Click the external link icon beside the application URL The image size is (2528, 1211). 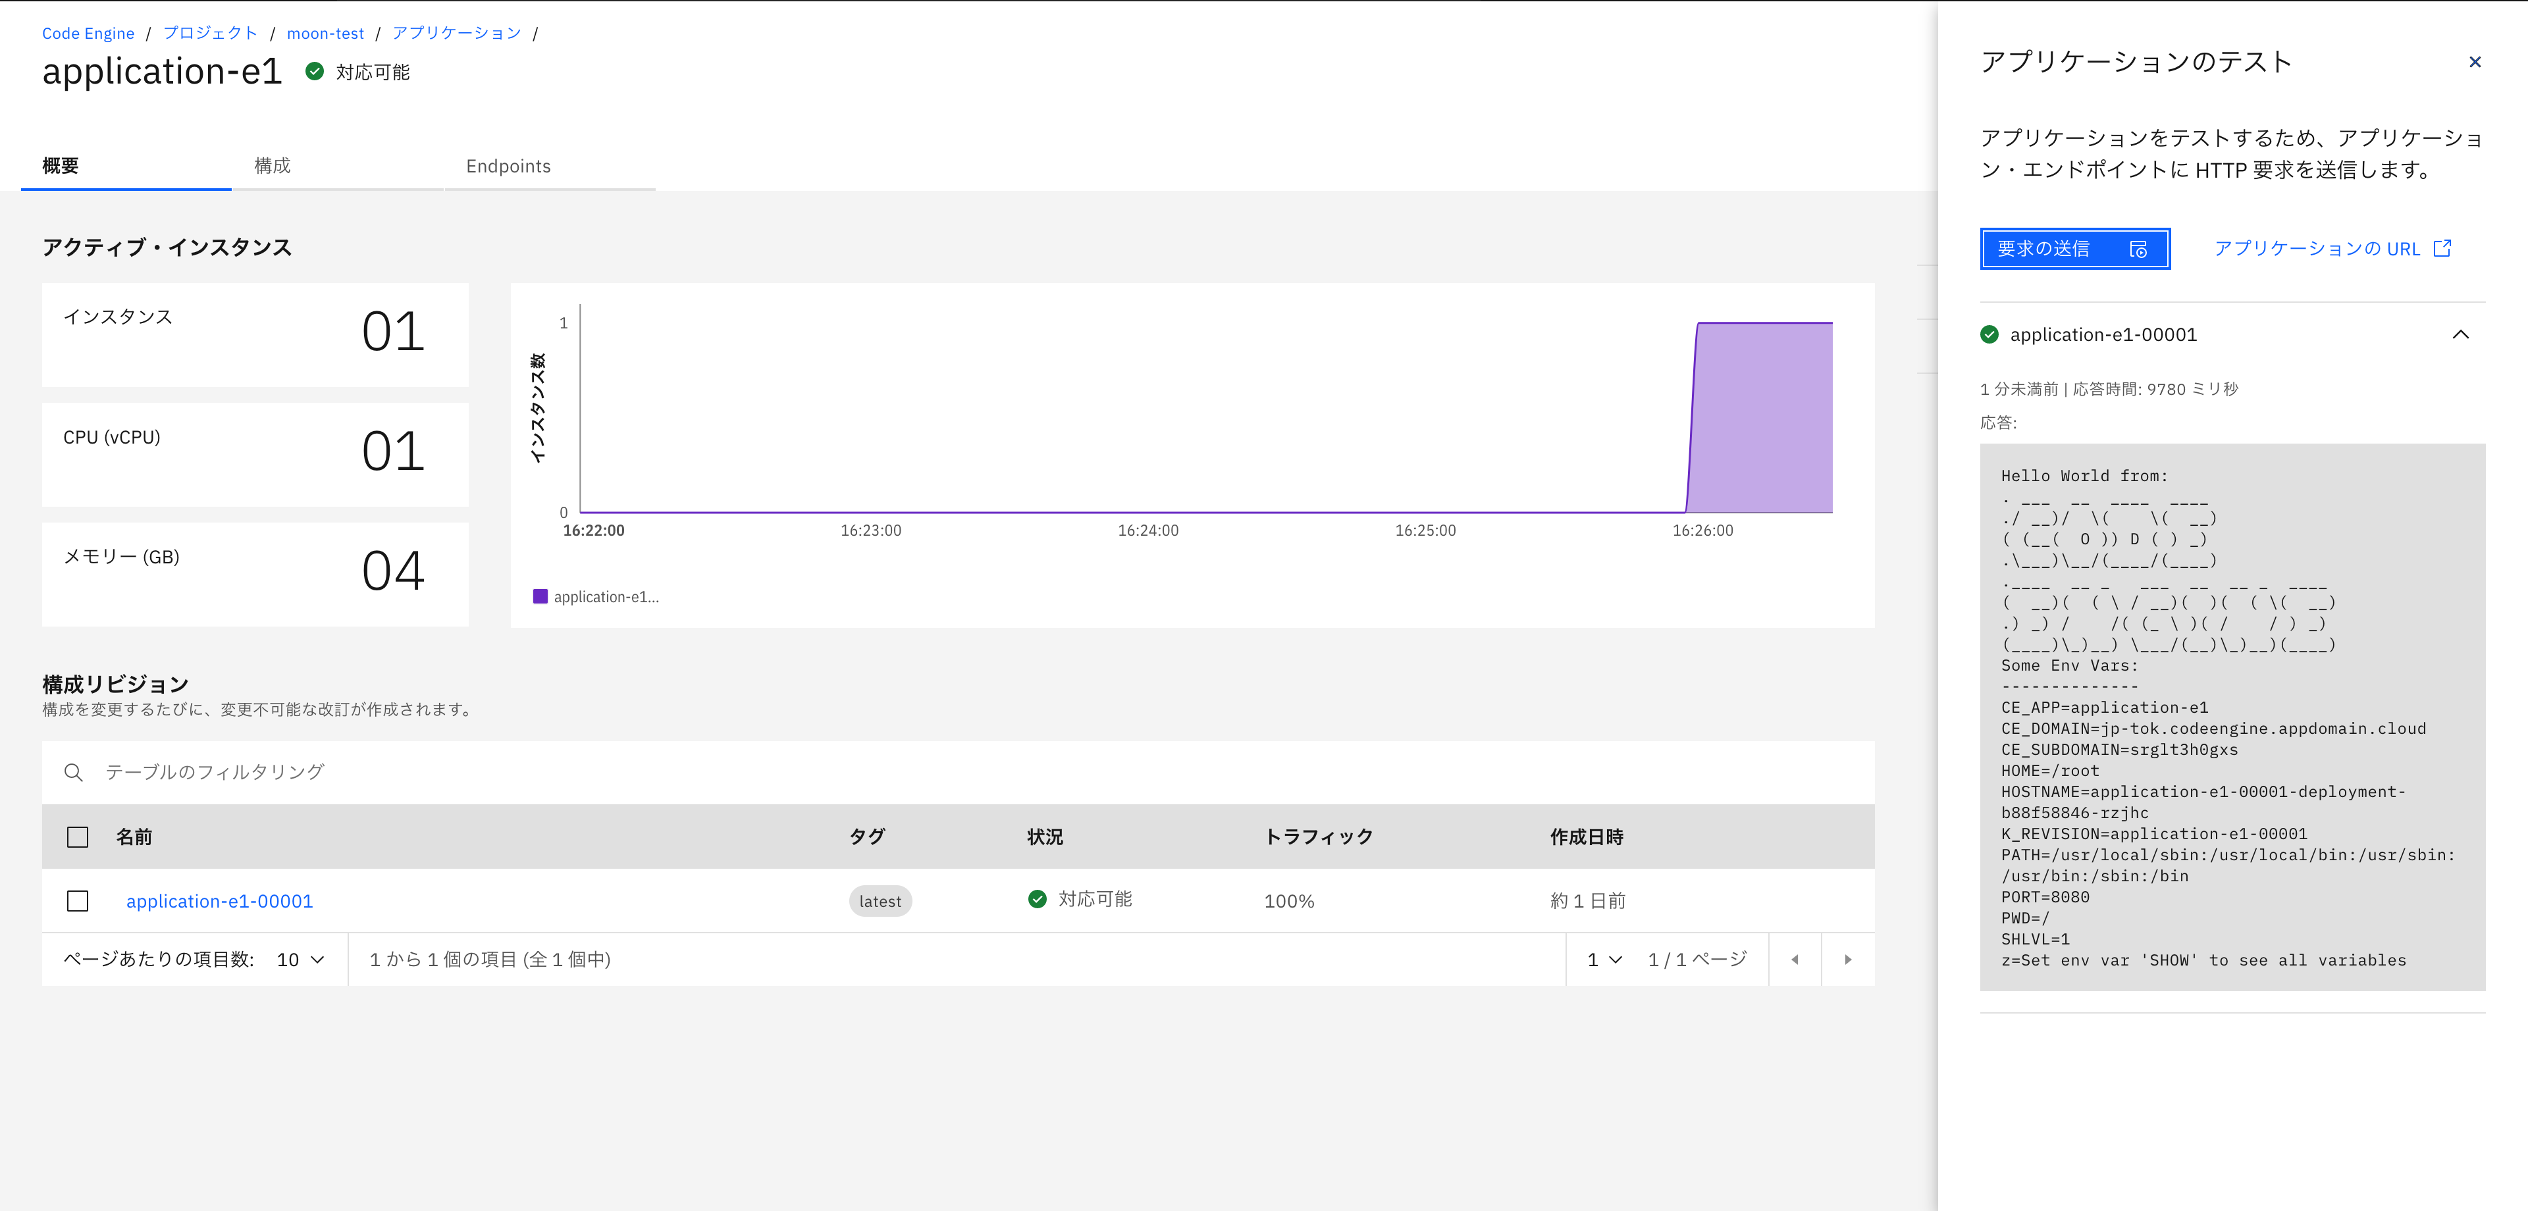pos(2442,248)
